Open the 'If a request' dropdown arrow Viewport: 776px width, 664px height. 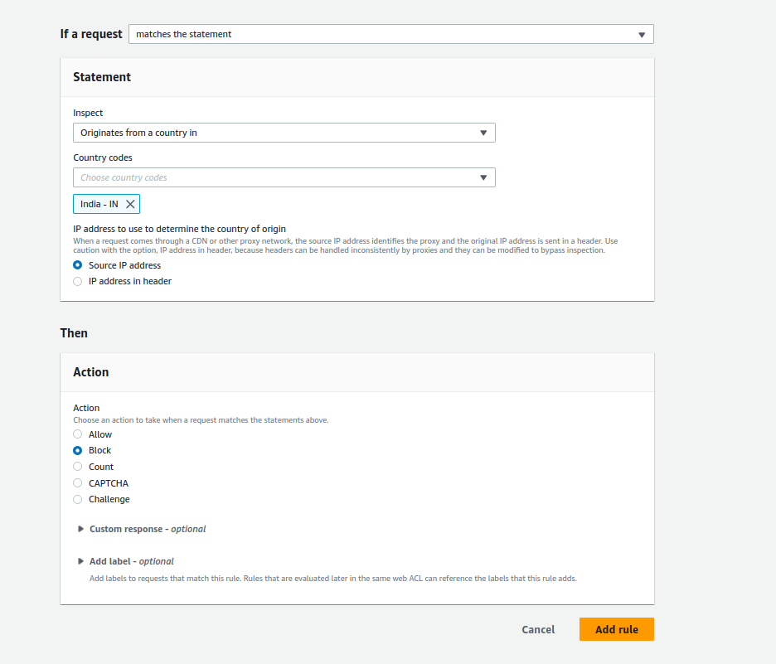pyautogui.click(x=642, y=35)
